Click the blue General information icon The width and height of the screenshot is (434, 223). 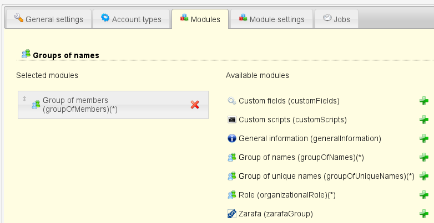232,138
